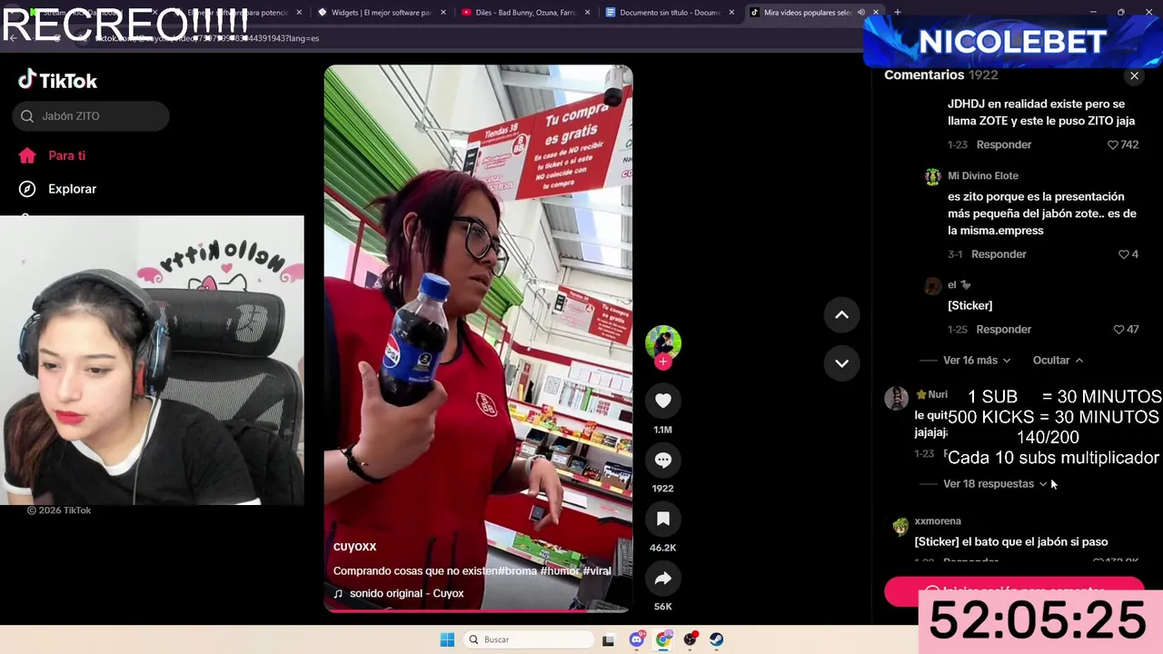Viewport: 1163px width, 654px height.
Task: Open a new browser tab
Action: pyautogui.click(x=898, y=13)
